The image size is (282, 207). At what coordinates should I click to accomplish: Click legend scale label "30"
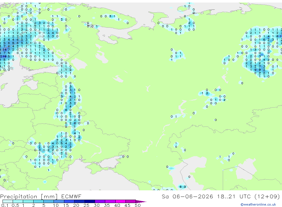coord(96,205)
